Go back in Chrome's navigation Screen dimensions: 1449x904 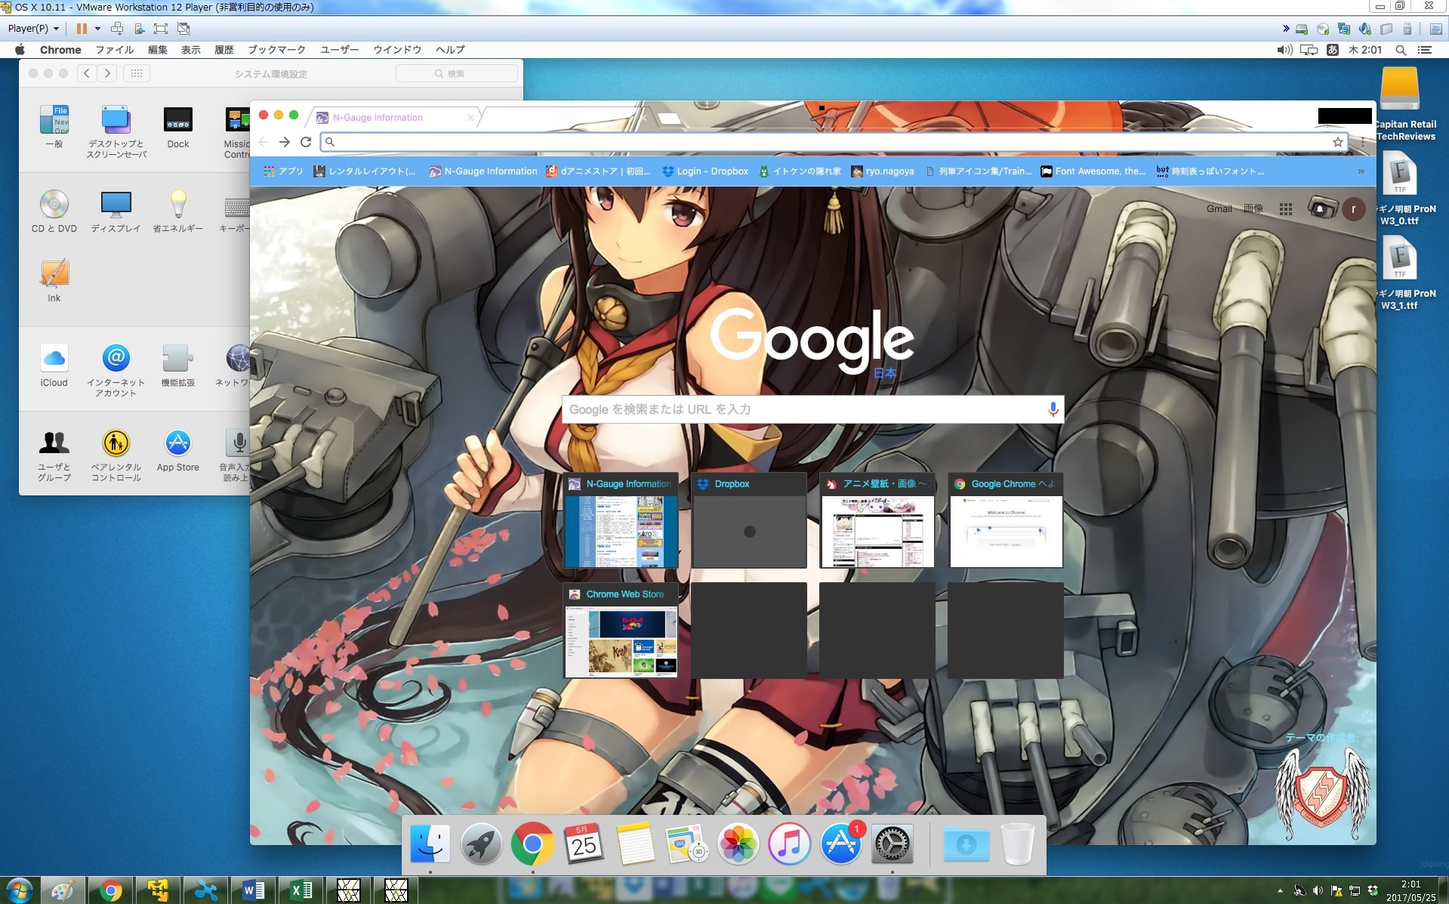coord(264,142)
